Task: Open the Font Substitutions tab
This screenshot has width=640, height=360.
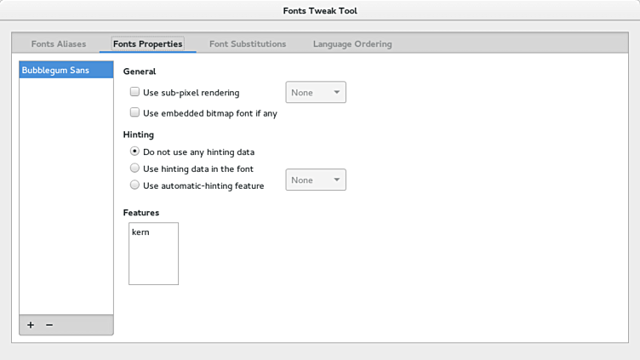Action: [x=248, y=43]
